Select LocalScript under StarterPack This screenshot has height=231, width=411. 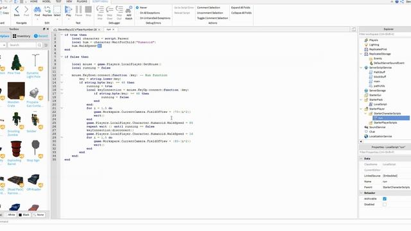380,104
